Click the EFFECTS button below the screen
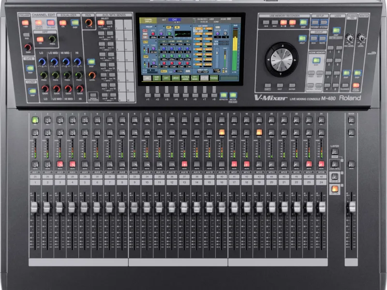 pyautogui.click(x=223, y=95)
